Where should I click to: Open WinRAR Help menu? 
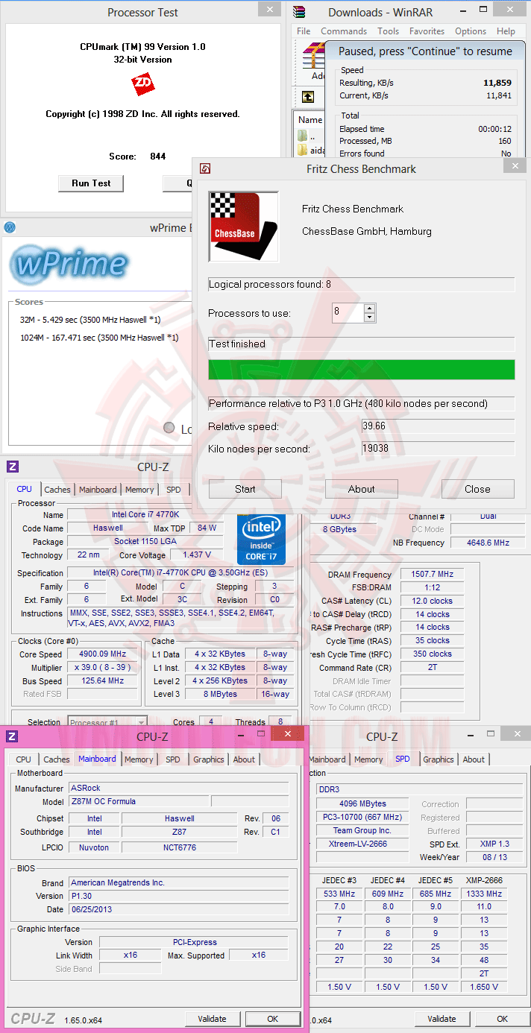click(x=506, y=31)
